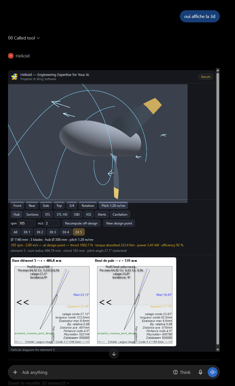Start voice mode with the blue waveform button
Screen dimensions: 235x386
point(213,372)
